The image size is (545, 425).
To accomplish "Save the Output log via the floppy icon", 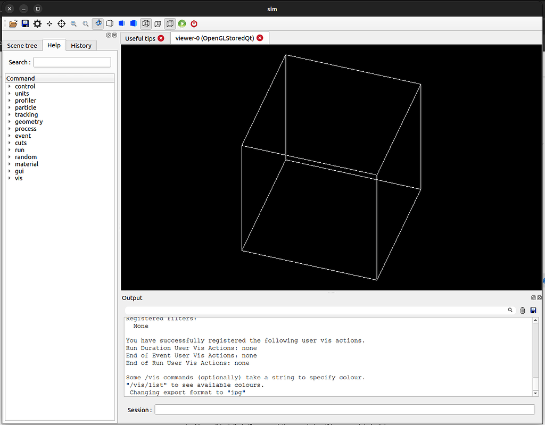I will [x=533, y=311].
